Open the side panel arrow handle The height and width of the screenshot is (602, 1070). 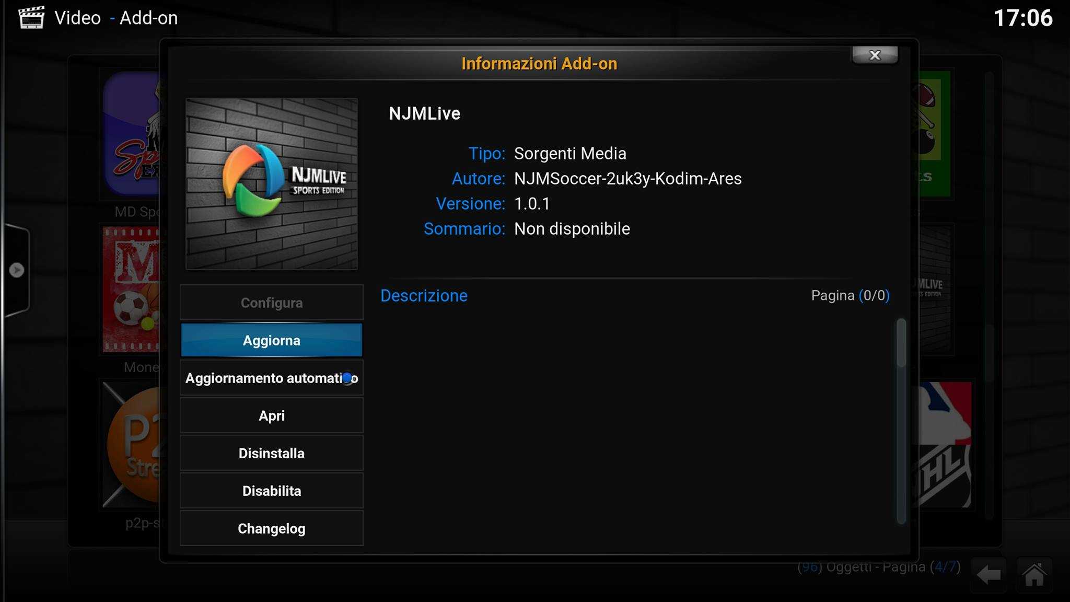click(x=17, y=270)
